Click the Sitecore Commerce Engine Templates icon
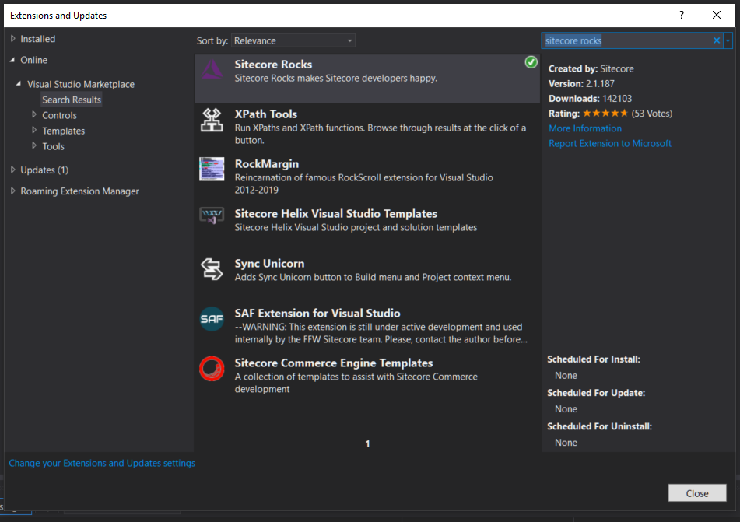This screenshot has height=522, width=740. [212, 369]
